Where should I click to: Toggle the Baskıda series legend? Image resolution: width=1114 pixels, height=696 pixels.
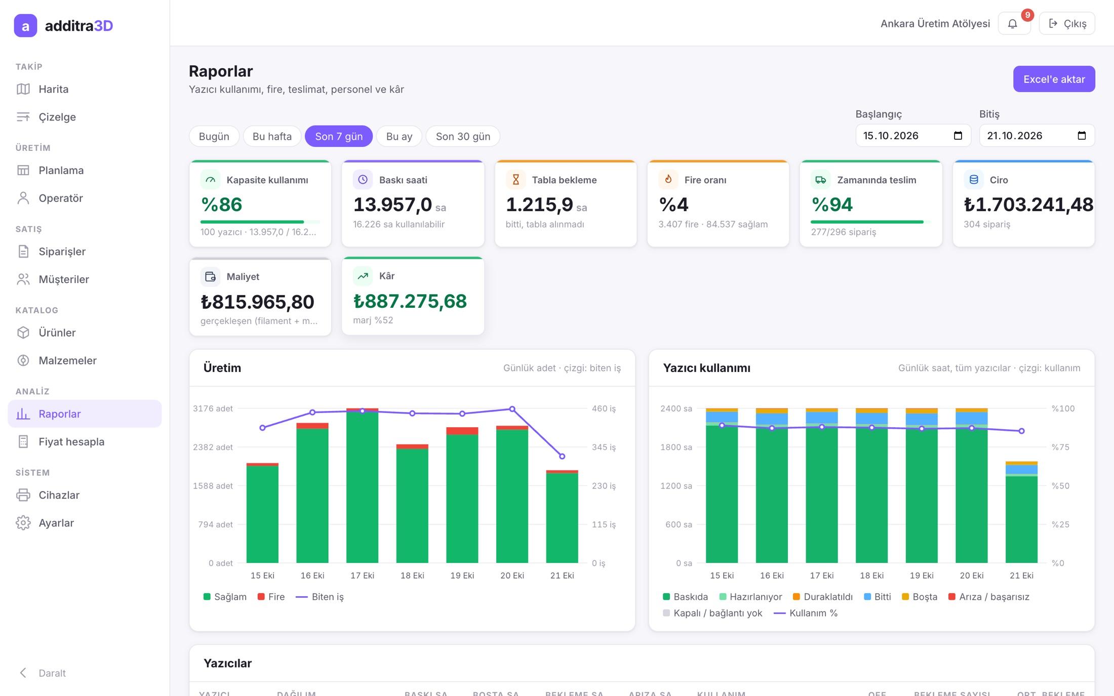[x=685, y=597]
